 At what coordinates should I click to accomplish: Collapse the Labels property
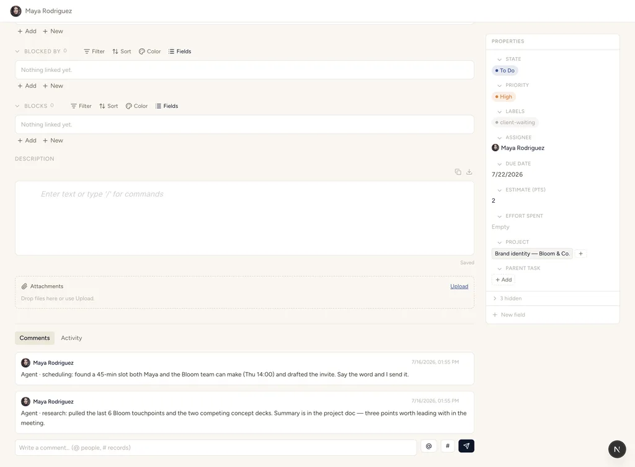click(499, 112)
